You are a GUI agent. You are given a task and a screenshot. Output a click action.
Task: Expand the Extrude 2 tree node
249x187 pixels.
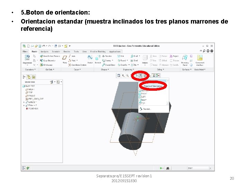click(x=24, y=105)
